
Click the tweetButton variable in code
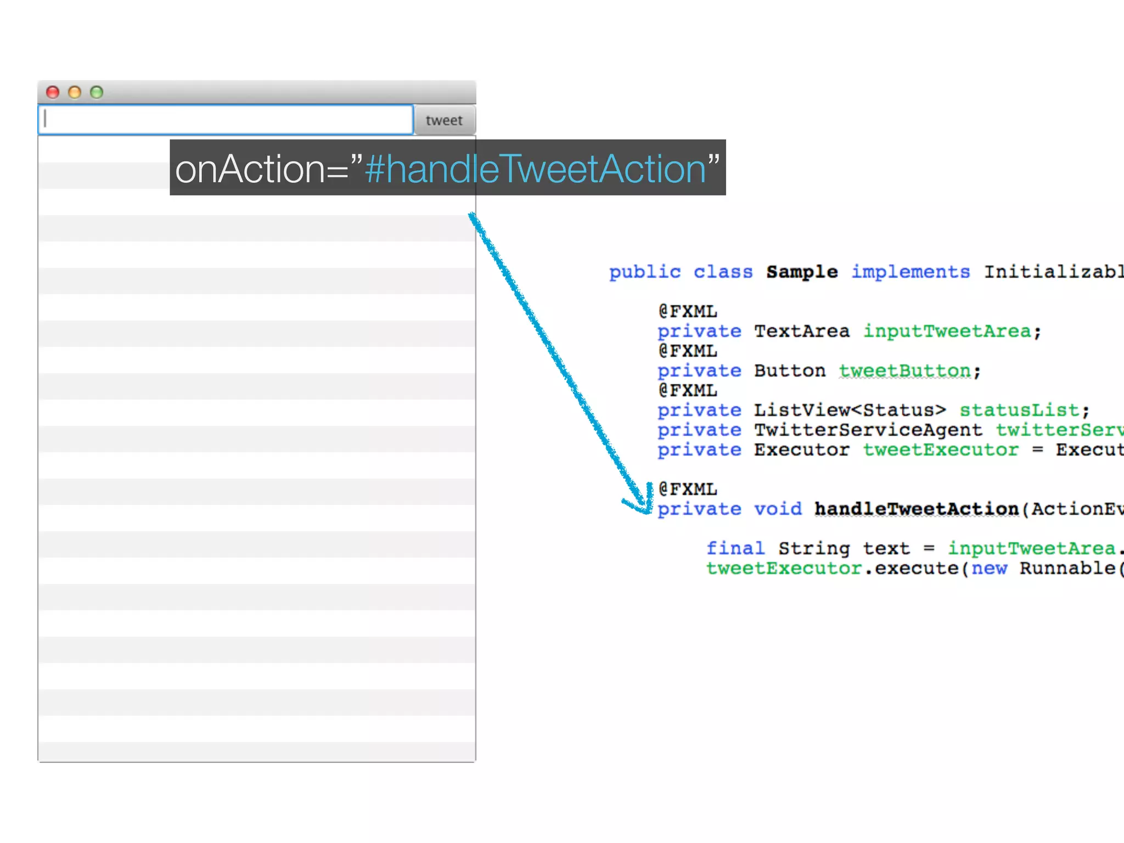(x=905, y=370)
